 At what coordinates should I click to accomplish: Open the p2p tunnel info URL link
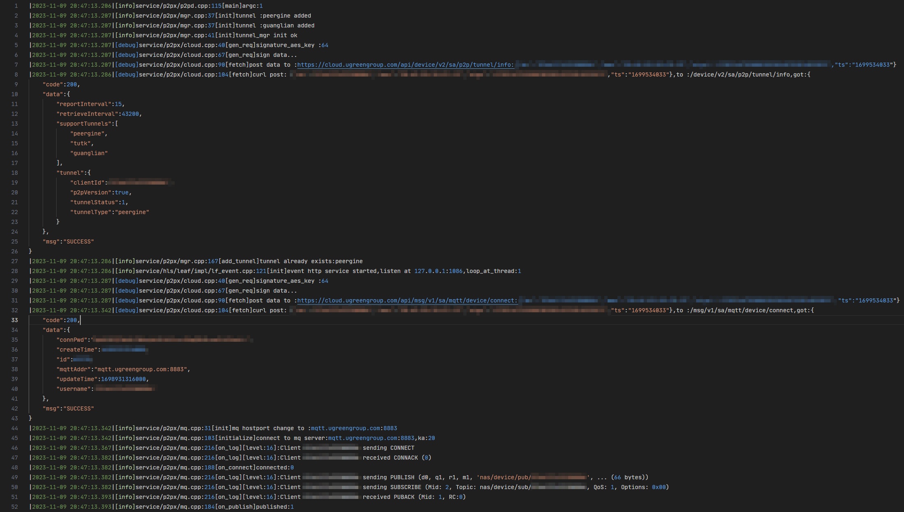pyautogui.click(x=405, y=65)
